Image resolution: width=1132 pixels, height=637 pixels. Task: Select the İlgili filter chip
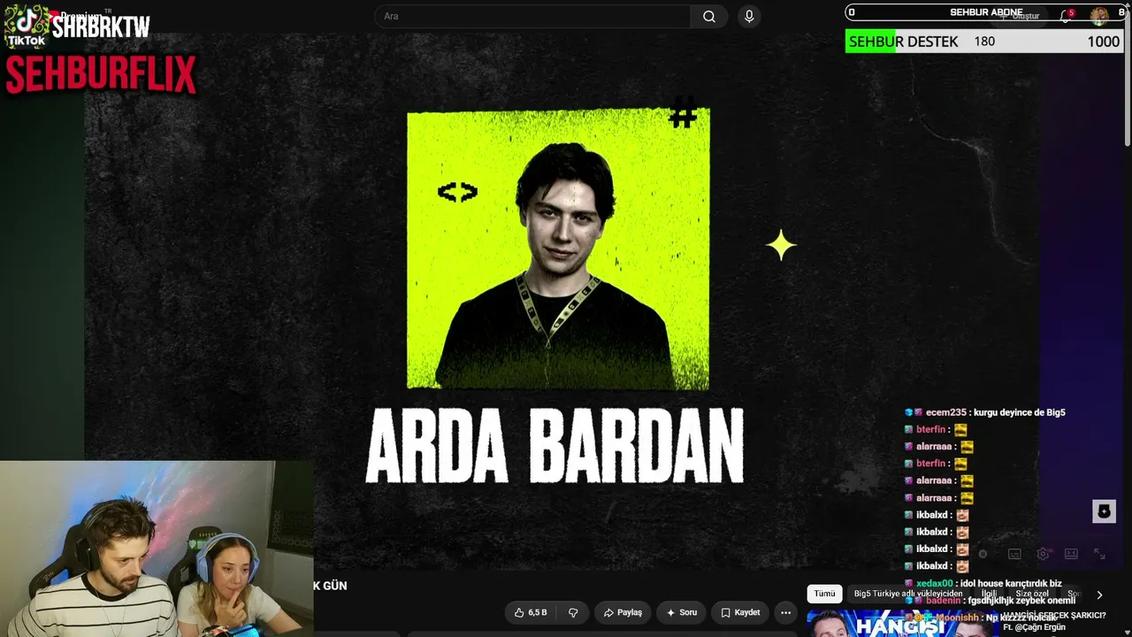coord(989,594)
